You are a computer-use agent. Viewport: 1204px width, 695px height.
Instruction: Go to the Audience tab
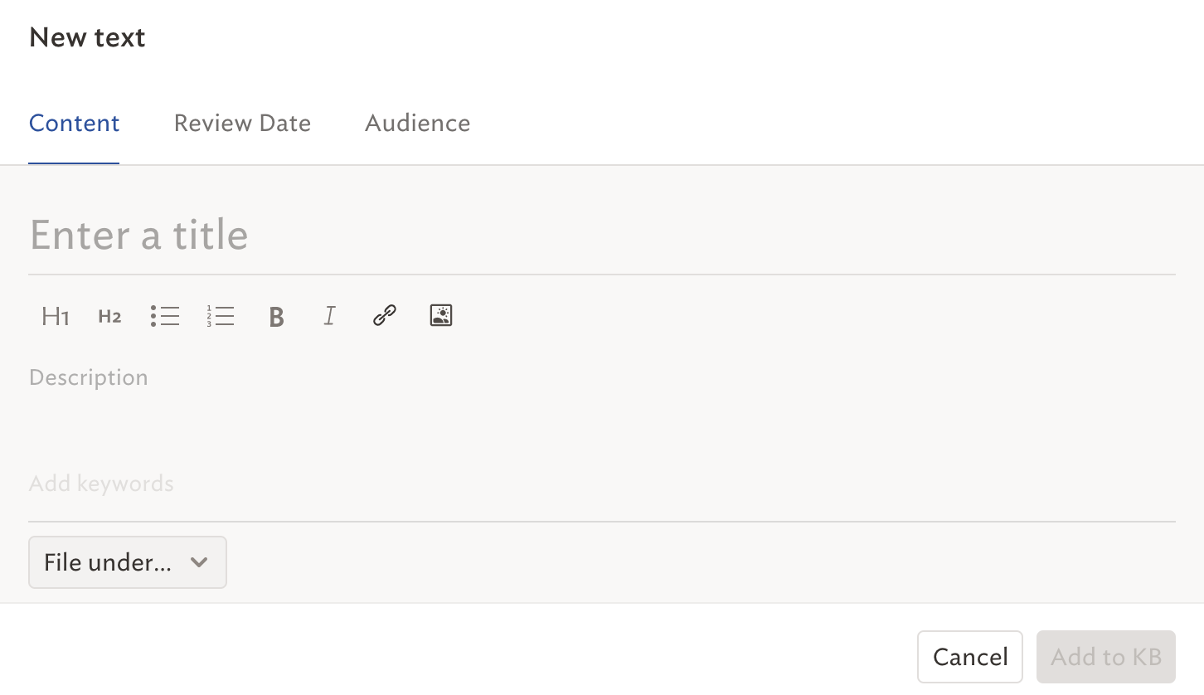click(418, 124)
